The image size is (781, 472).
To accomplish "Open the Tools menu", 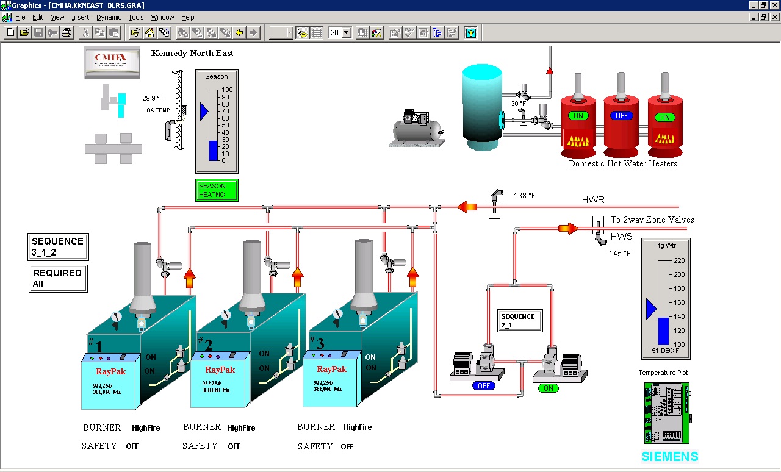I will click(x=136, y=17).
